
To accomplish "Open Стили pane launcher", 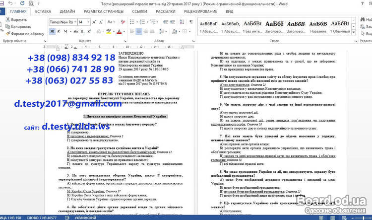I will point(356,41).
